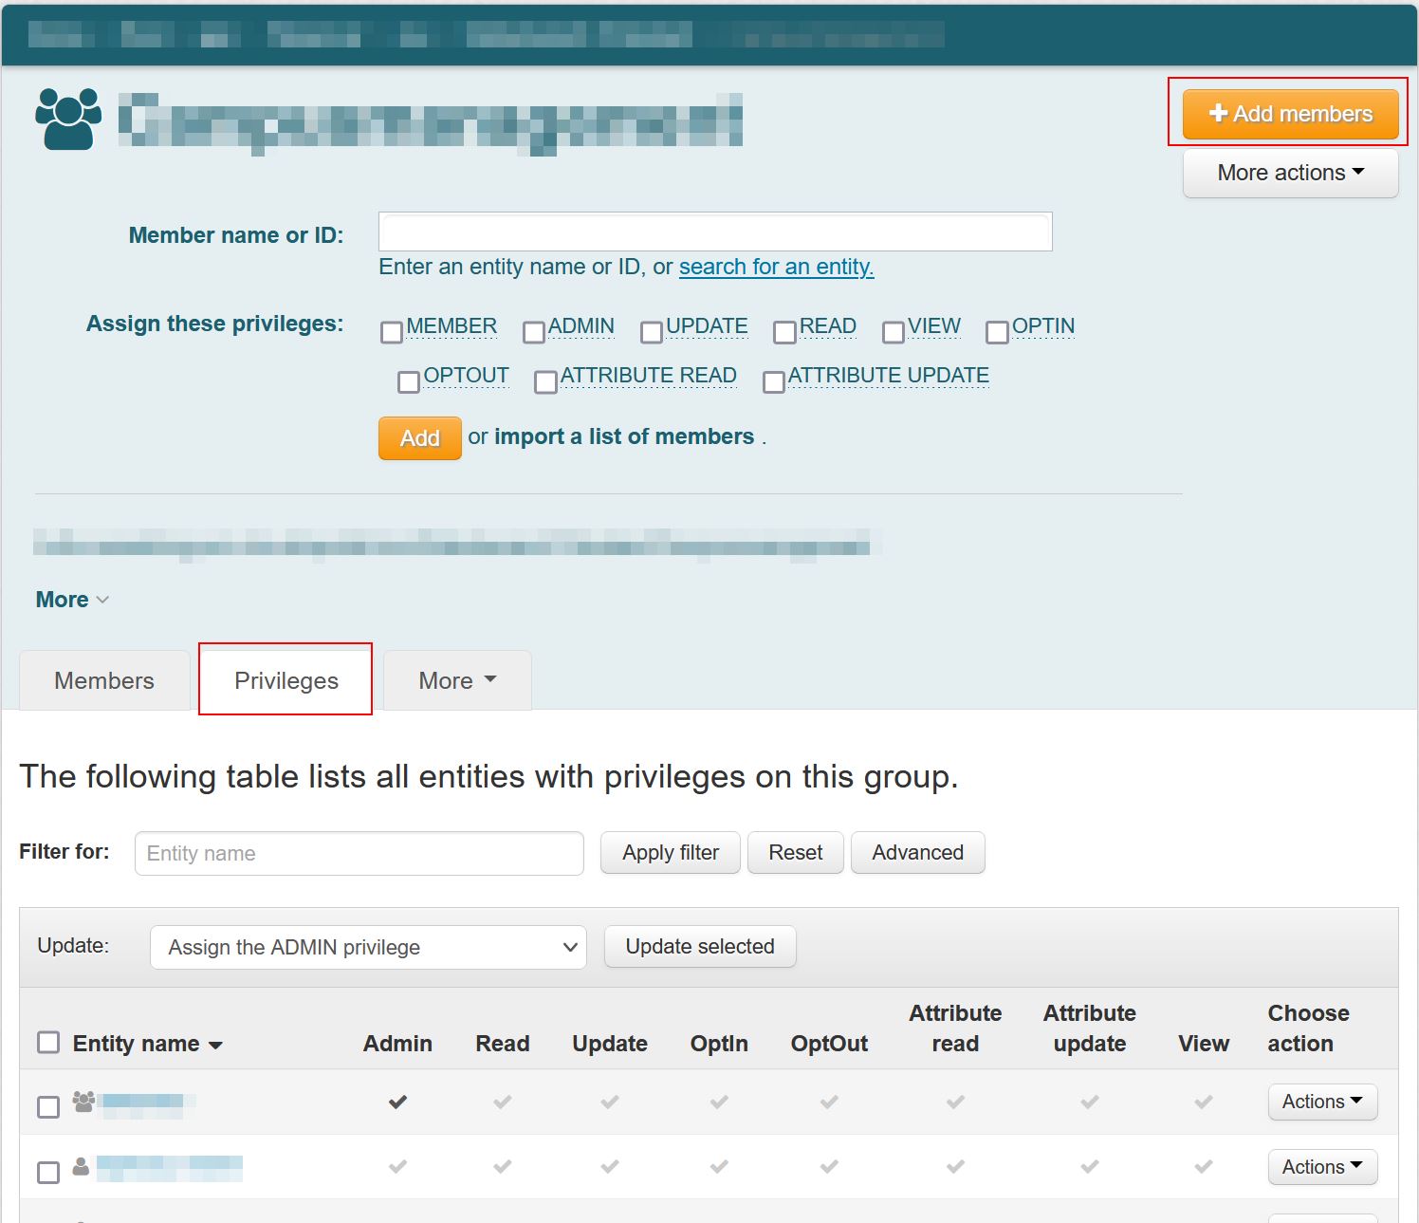Click the dark Admin checkmark in first row
This screenshot has width=1419, height=1223.
tap(397, 1102)
